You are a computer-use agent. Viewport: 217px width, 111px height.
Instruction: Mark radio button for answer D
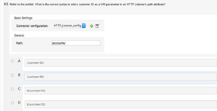click(x=12, y=103)
